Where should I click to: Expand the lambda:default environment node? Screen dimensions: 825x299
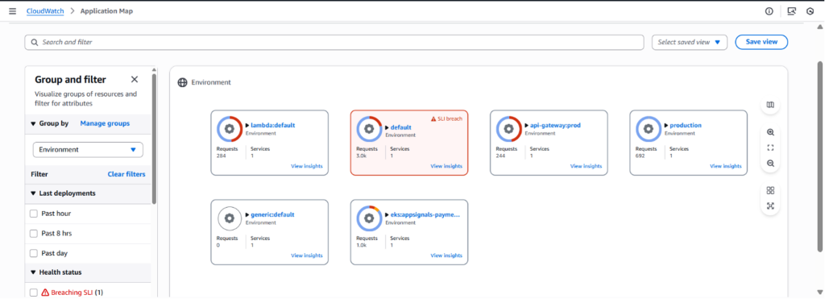tap(248, 125)
